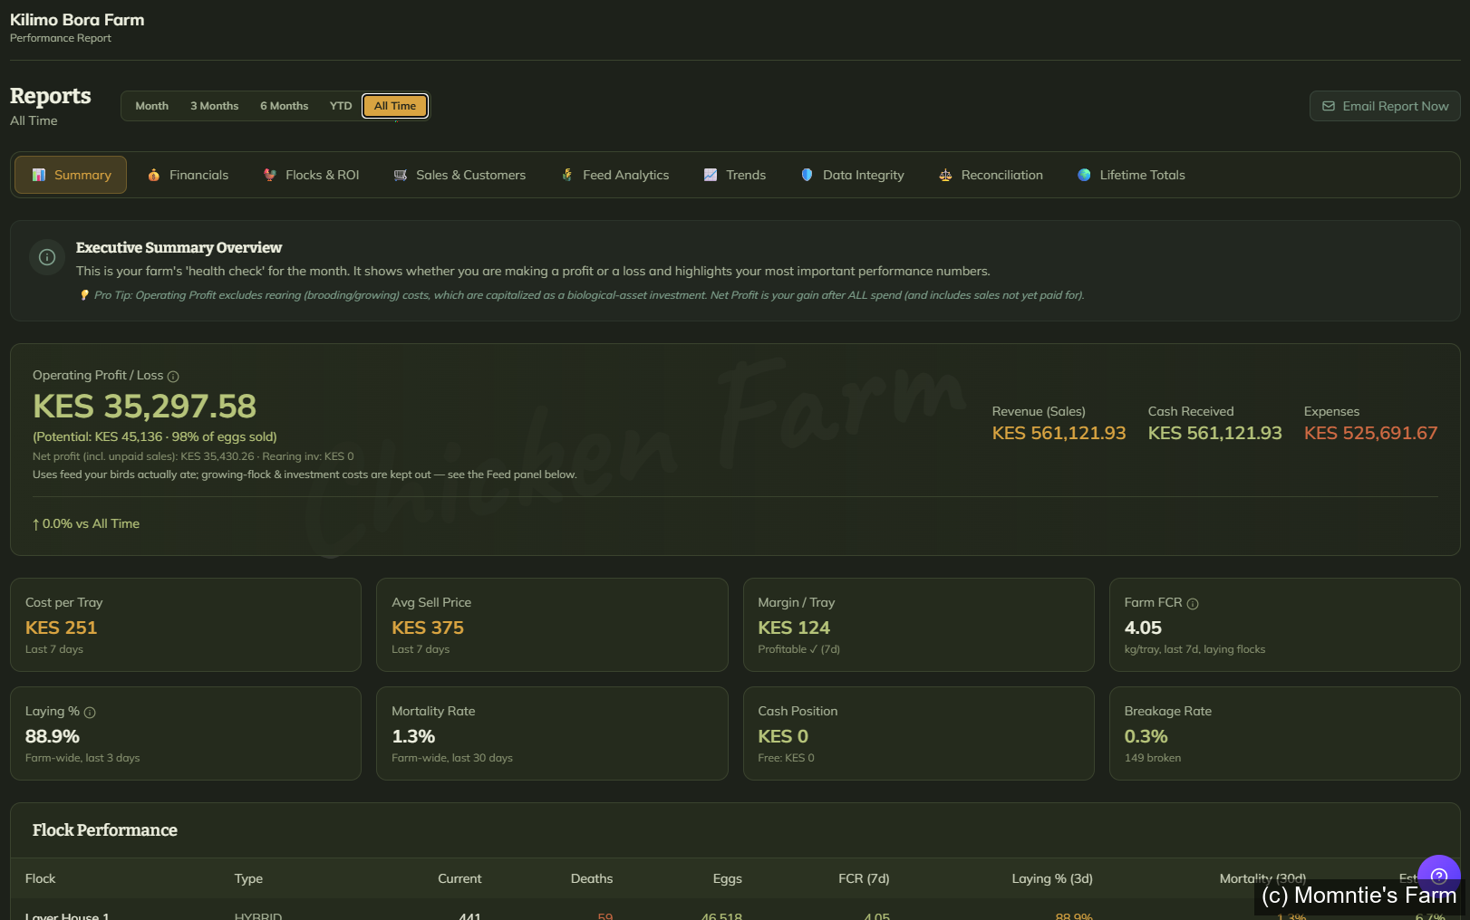Click the Email Report Now button
Viewport: 1470px width, 920px height.
point(1385,106)
